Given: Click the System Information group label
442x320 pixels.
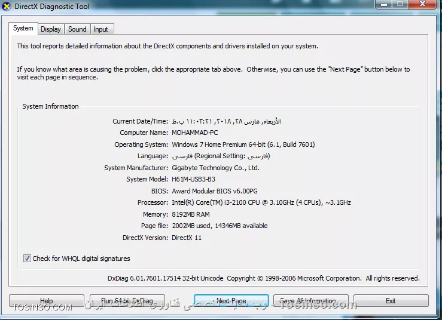Looking at the screenshot, I should (50, 106).
